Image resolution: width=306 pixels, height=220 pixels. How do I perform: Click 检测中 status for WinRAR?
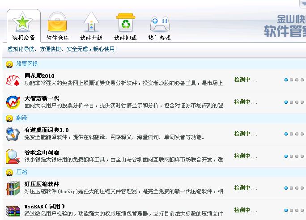click(x=246, y=210)
